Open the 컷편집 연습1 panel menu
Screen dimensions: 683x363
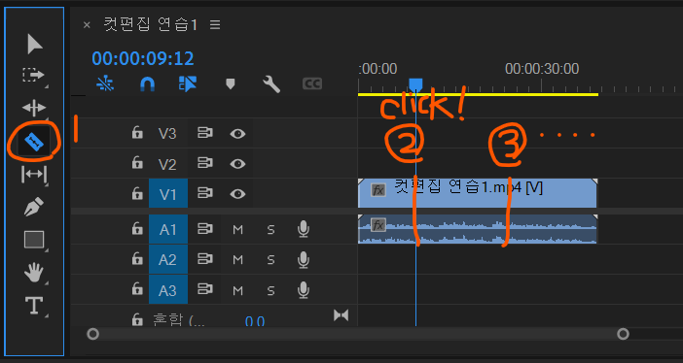[x=215, y=25]
